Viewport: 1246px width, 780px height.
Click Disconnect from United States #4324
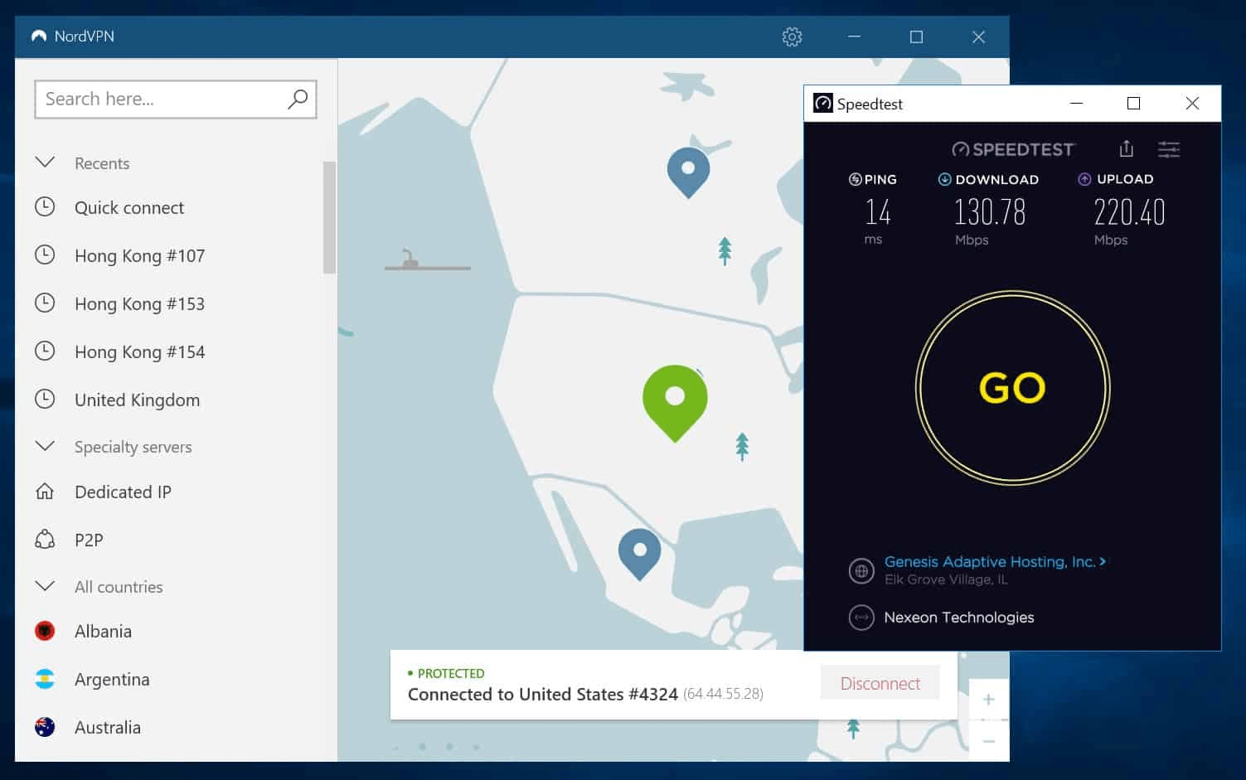click(880, 683)
